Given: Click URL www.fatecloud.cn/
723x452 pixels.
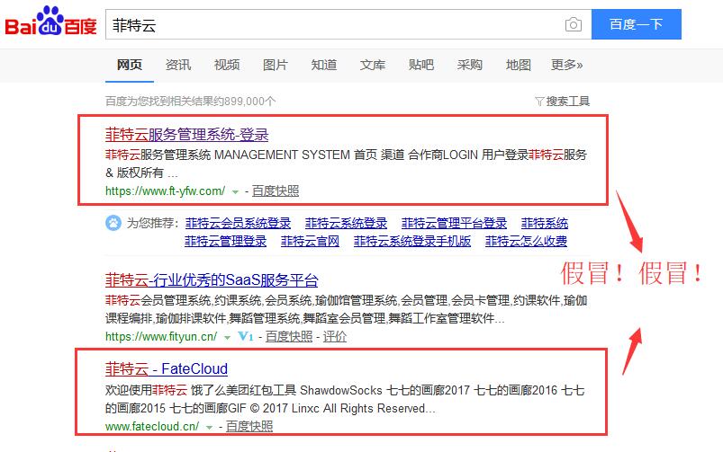Looking at the screenshot, I should 152,427.
